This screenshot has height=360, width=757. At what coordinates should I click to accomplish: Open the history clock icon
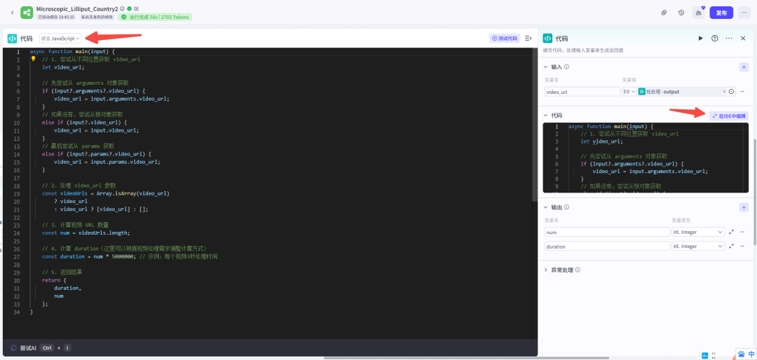click(x=681, y=13)
